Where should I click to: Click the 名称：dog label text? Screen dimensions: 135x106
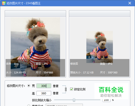[x=12, y=64]
